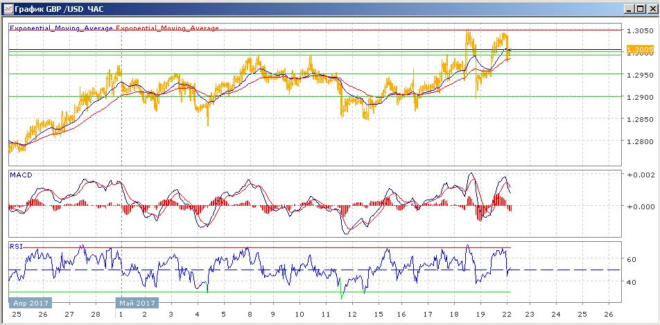This screenshot has height=325, width=660.
Task: Click the 1.2850 price axis label
Action: (x=640, y=120)
